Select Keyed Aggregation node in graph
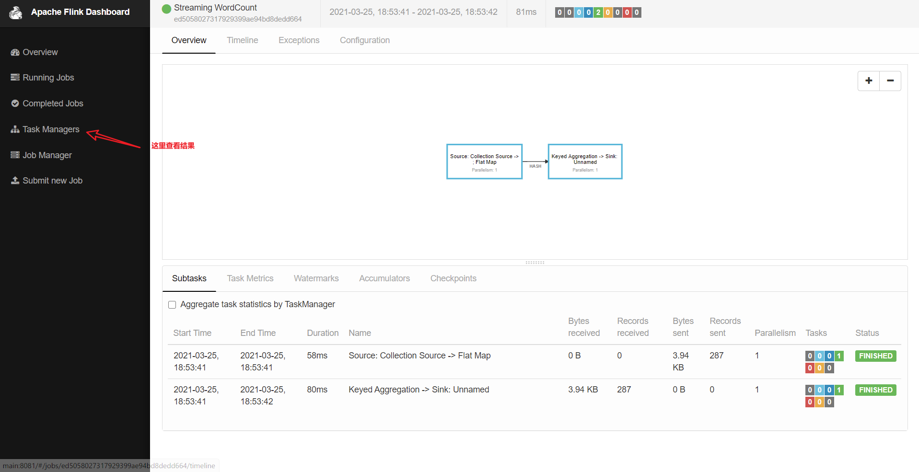 pyautogui.click(x=585, y=161)
